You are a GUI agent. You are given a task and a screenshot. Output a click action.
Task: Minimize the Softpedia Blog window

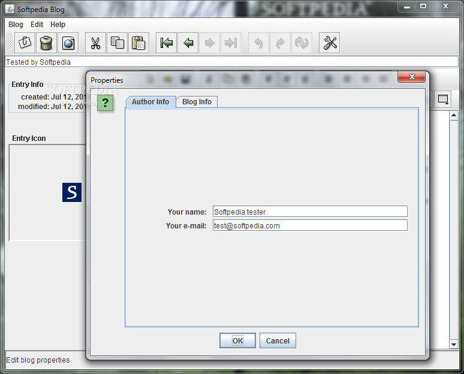(x=407, y=6)
